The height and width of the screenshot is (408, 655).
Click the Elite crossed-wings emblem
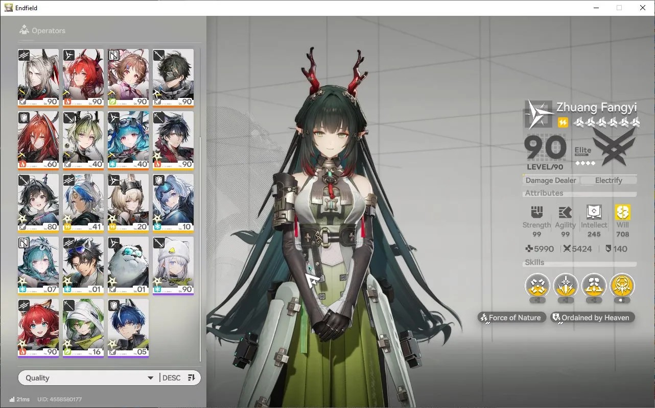point(615,147)
